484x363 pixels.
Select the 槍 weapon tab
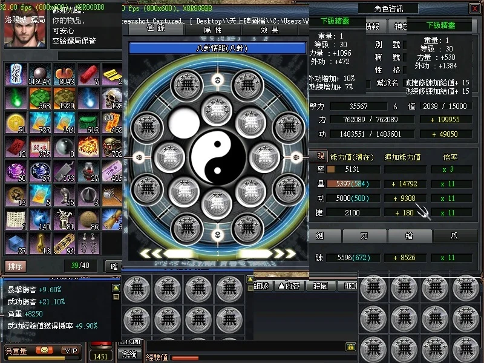[x=410, y=236]
